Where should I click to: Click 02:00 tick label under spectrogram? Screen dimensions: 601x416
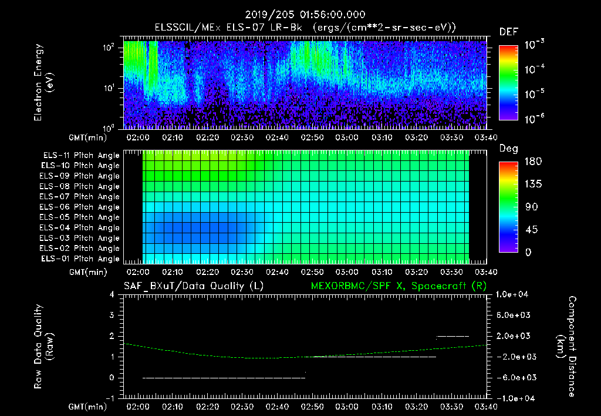click(138, 137)
